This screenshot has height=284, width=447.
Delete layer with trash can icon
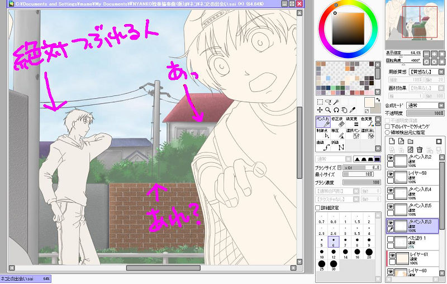[420, 150]
